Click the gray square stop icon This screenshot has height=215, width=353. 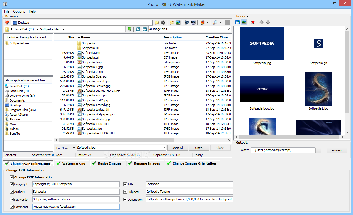(x=228, y=23)
